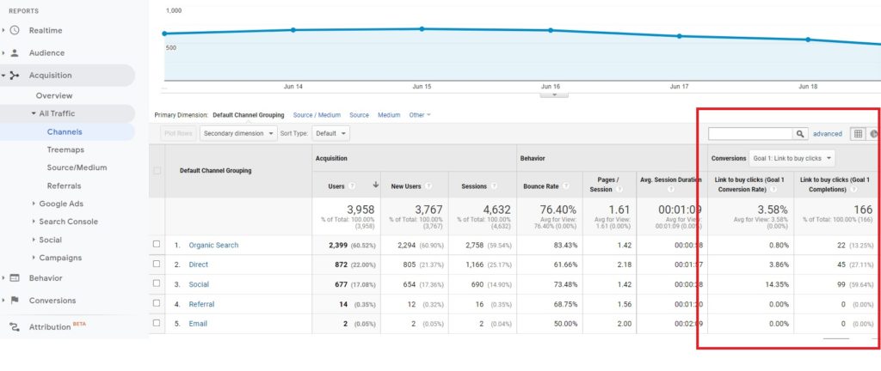This screenshot has width=881, height=371.
Task: Click the Conversions flag icon
Action: click(15, 301)
